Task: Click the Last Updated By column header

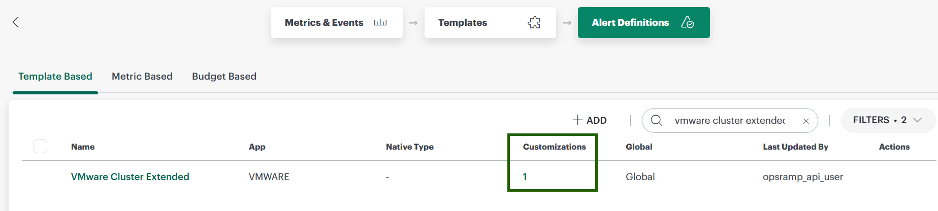Action: coord(795,147)
